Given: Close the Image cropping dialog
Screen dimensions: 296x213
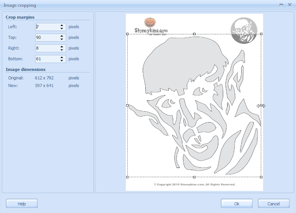Looking at the screenshot, I should [290, 5].
